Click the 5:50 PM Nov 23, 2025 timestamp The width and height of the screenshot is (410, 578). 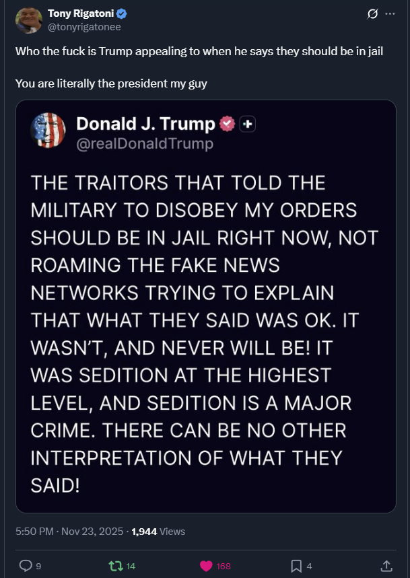69,531
